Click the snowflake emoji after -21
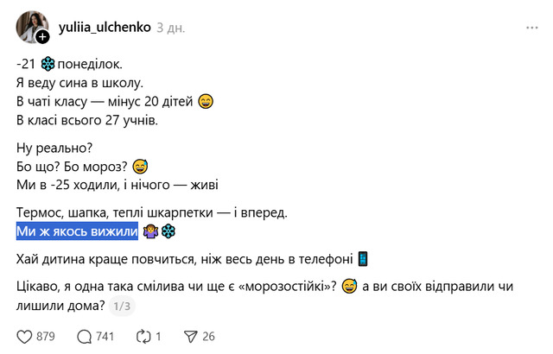This screenshot has height=354, width=553. pyautogui.click(x=48, y=65)
